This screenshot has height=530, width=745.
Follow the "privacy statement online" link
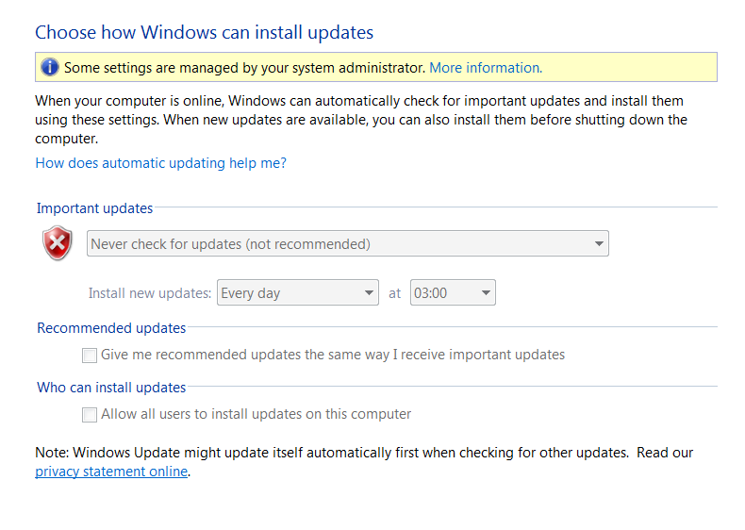(x=111, y=472)
